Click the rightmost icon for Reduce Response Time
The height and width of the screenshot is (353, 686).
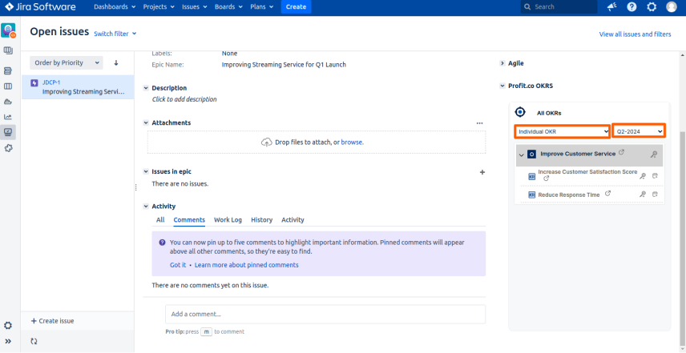pos(655,195)
